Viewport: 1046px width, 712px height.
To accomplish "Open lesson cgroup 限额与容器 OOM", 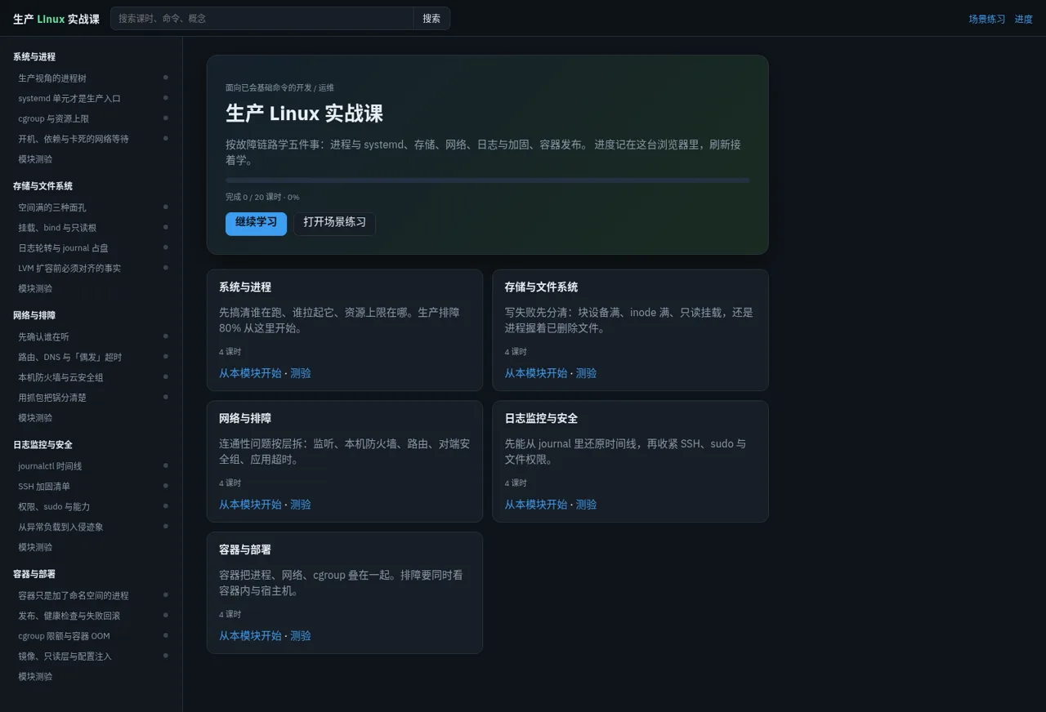I will 93,636.
